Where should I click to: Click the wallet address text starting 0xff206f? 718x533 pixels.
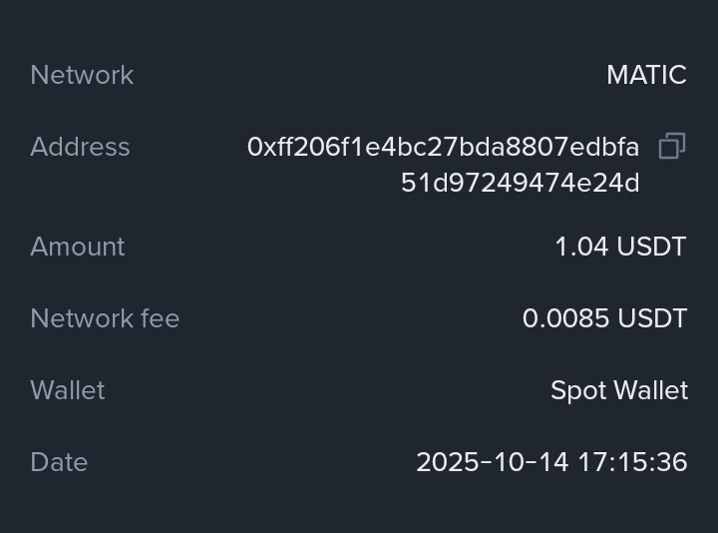click(443, 147)
